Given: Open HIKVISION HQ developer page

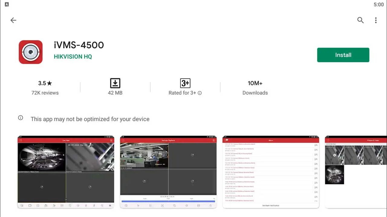Looking at the screenshot, I should pyautogui.click(x=73, y=56).
